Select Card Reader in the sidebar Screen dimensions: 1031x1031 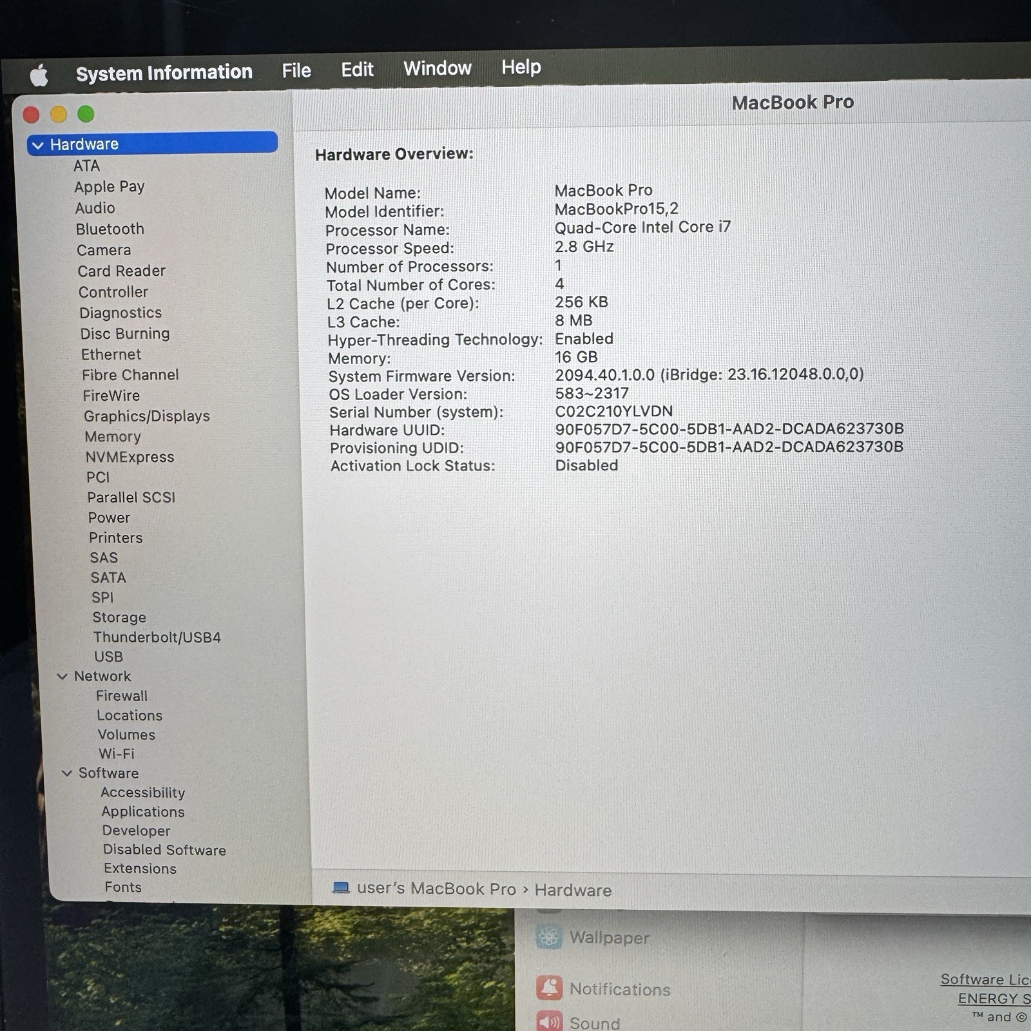tap(122, 271)
